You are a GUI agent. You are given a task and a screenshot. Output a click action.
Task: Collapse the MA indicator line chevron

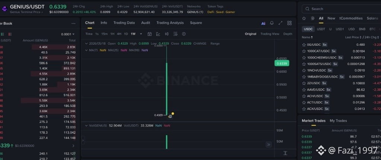(86, 50)
